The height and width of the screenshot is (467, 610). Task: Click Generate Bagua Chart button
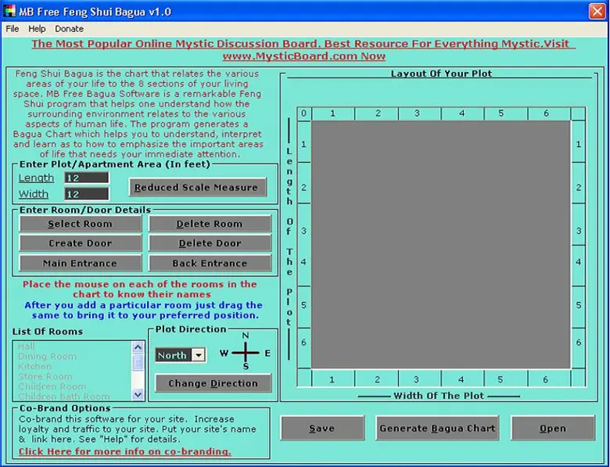point(437,428)
